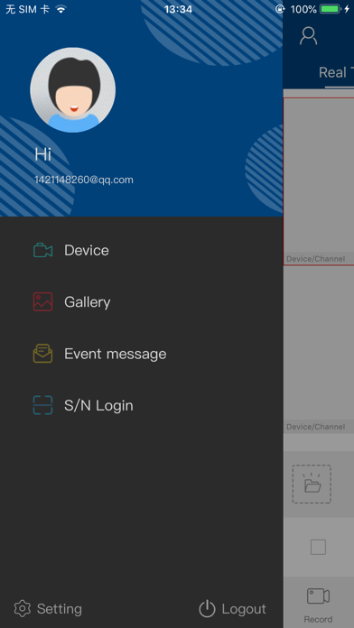The height and width of the screenshot is (628, 354).
Task: Click the user profile icon in top bar
Action: pos(308,36)
